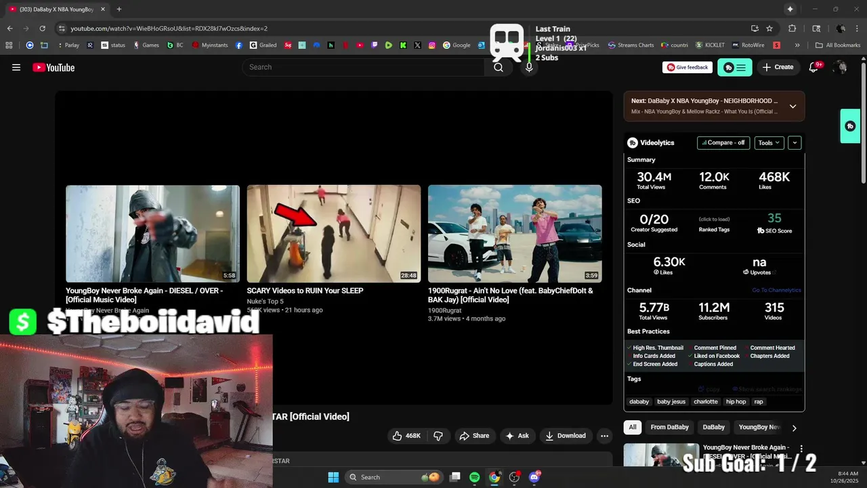
Task: Click the browser address bar URL
Action: coord(169,28)
